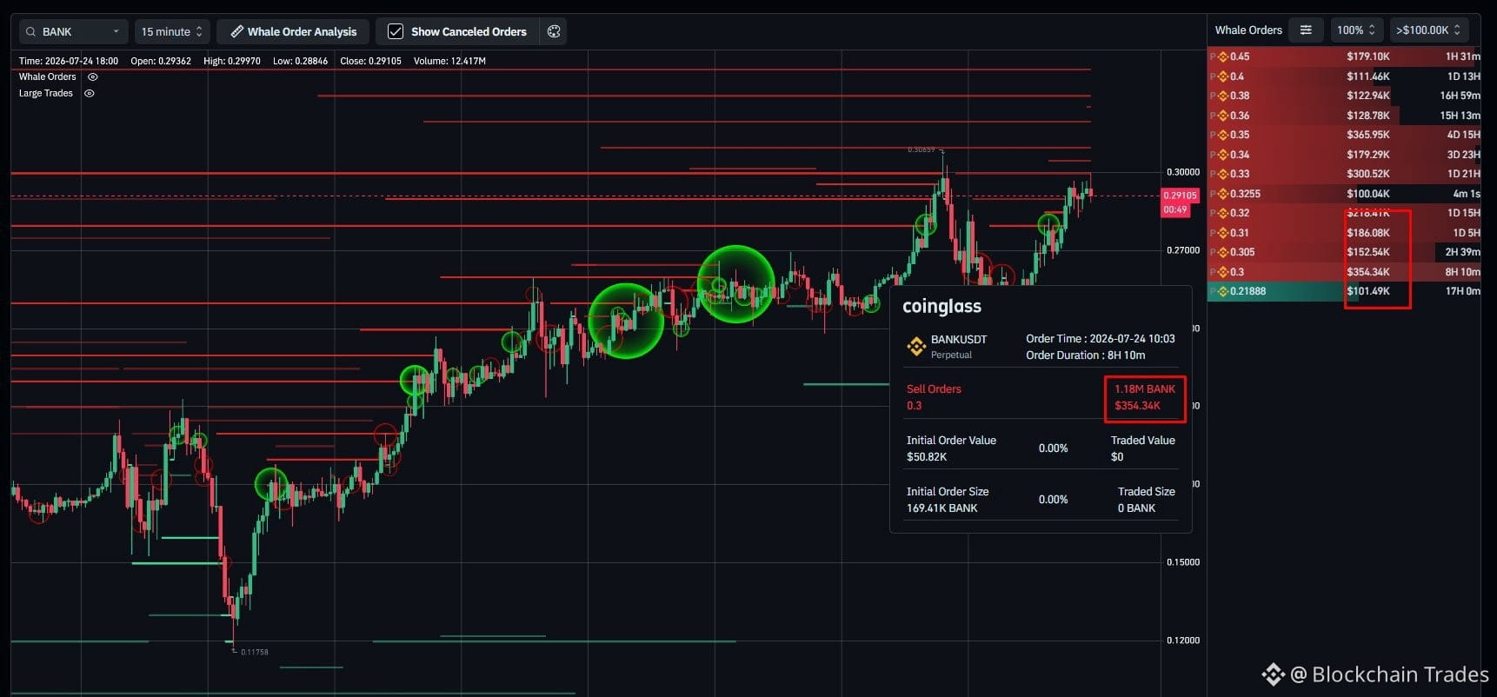The width and height of the screenshot is (1497, 697).
Task: Click the Binance icon in the 0.38 row
Action: click(1223, 96)
